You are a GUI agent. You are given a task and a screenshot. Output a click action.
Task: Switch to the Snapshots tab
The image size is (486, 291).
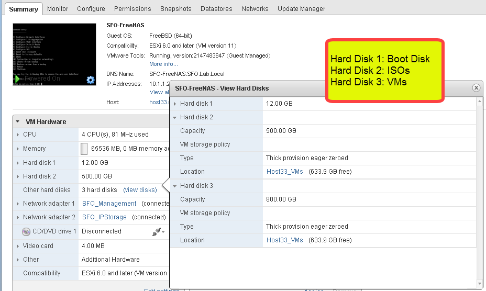(x=176, y=9)
